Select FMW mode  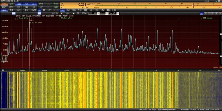coord(80,10)
